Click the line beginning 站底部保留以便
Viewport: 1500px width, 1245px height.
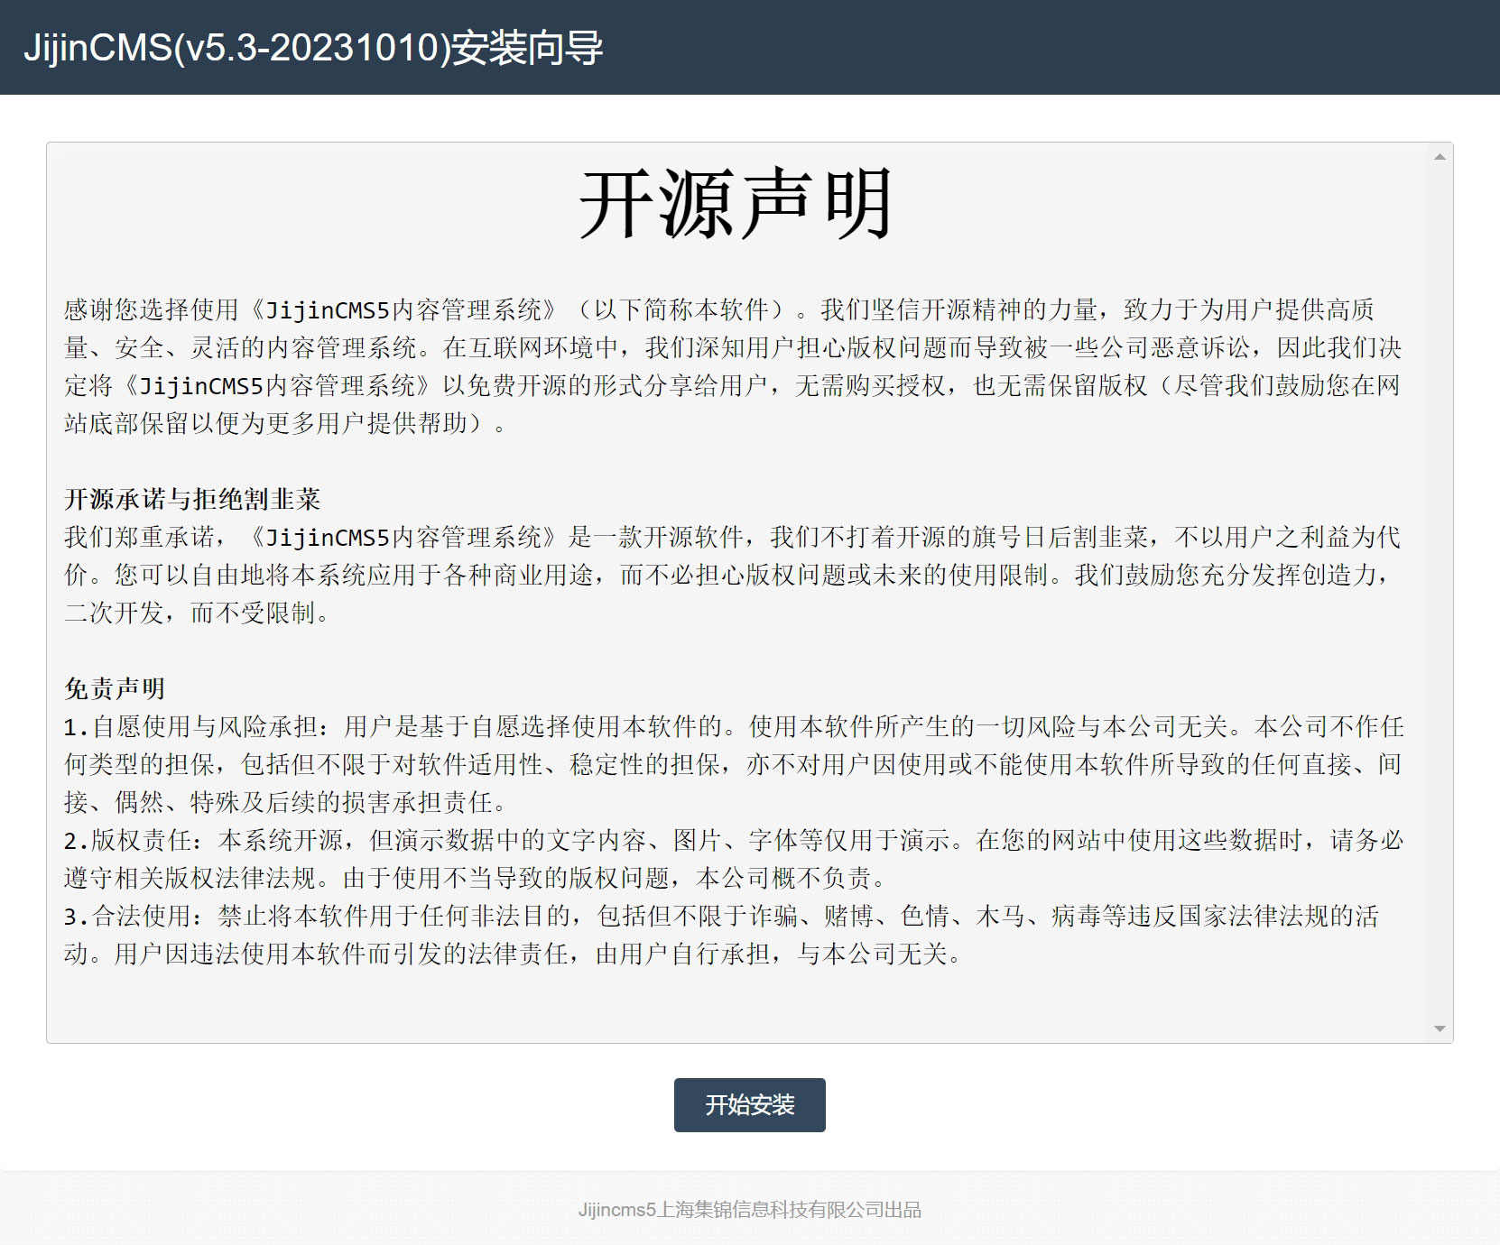pos(284,423)
